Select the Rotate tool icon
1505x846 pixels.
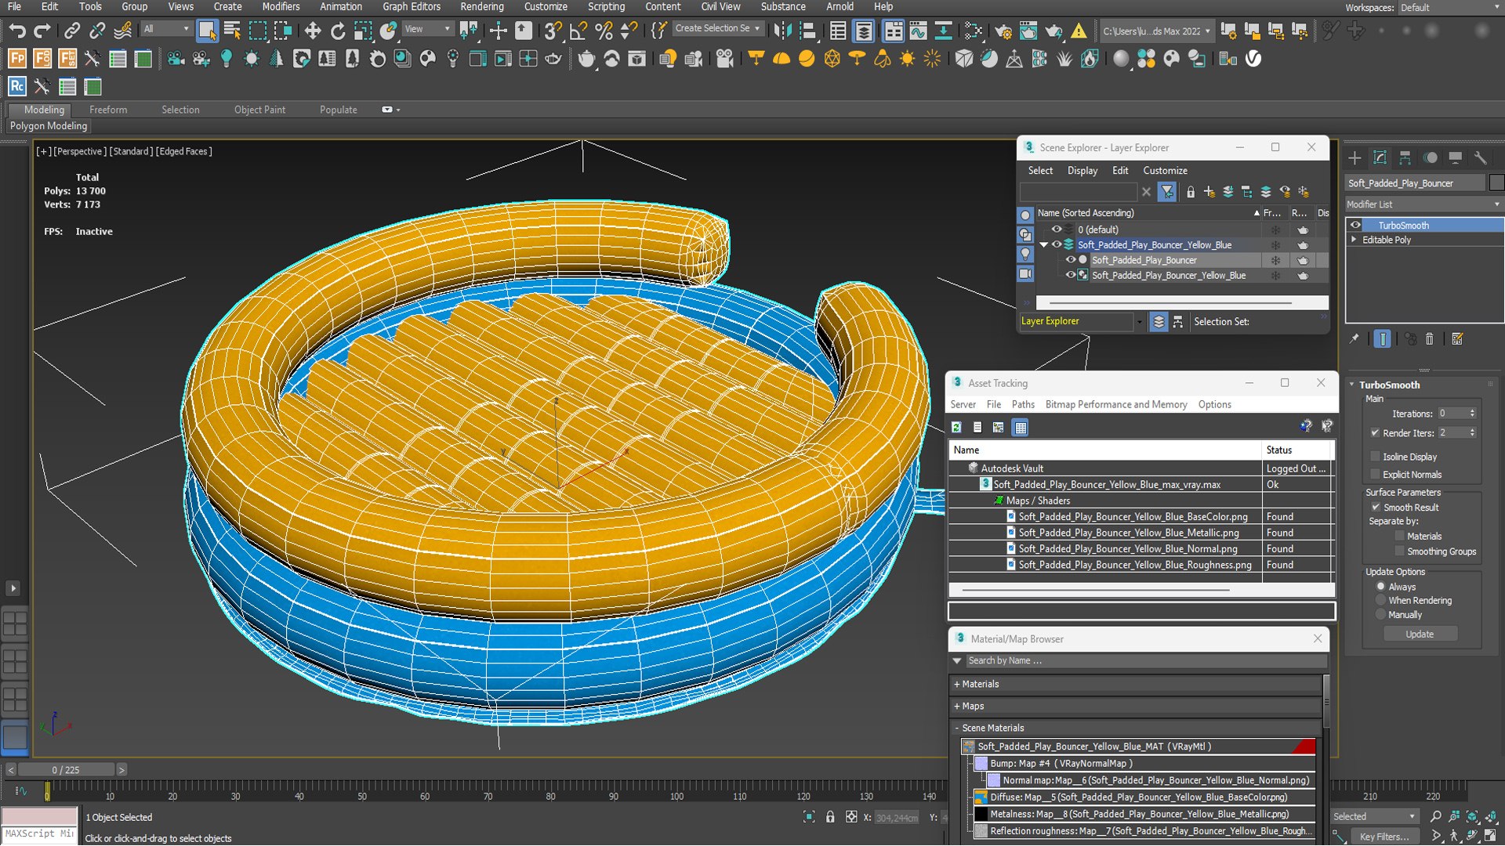(338, 31)
